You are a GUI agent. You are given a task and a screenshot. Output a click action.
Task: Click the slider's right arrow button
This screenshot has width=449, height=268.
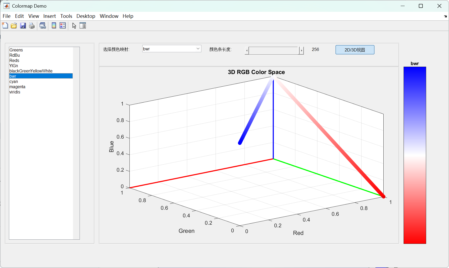pos(302,50)
